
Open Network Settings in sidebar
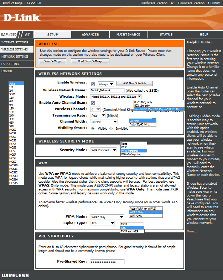click(15, 56)
